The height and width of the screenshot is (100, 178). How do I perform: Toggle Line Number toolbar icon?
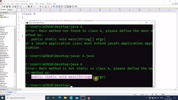59,7
